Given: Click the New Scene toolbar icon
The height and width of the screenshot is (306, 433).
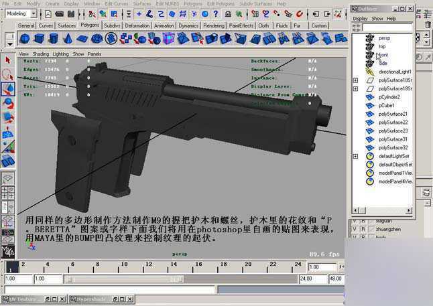Looking at the screenshot, I should coord(48,13).
